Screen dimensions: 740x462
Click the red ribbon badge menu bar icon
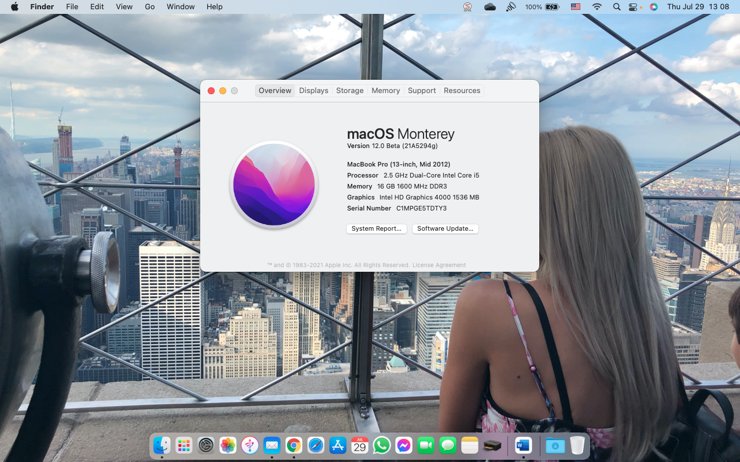(x=467, y=7)
